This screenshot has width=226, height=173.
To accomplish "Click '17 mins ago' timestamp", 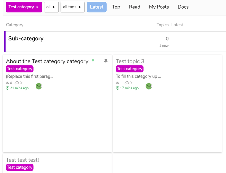I will (x=129, y=88).
